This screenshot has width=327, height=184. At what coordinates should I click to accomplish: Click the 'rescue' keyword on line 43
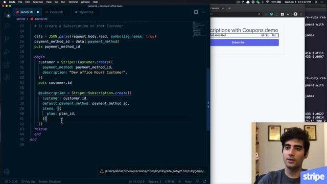tap(40, 129)
